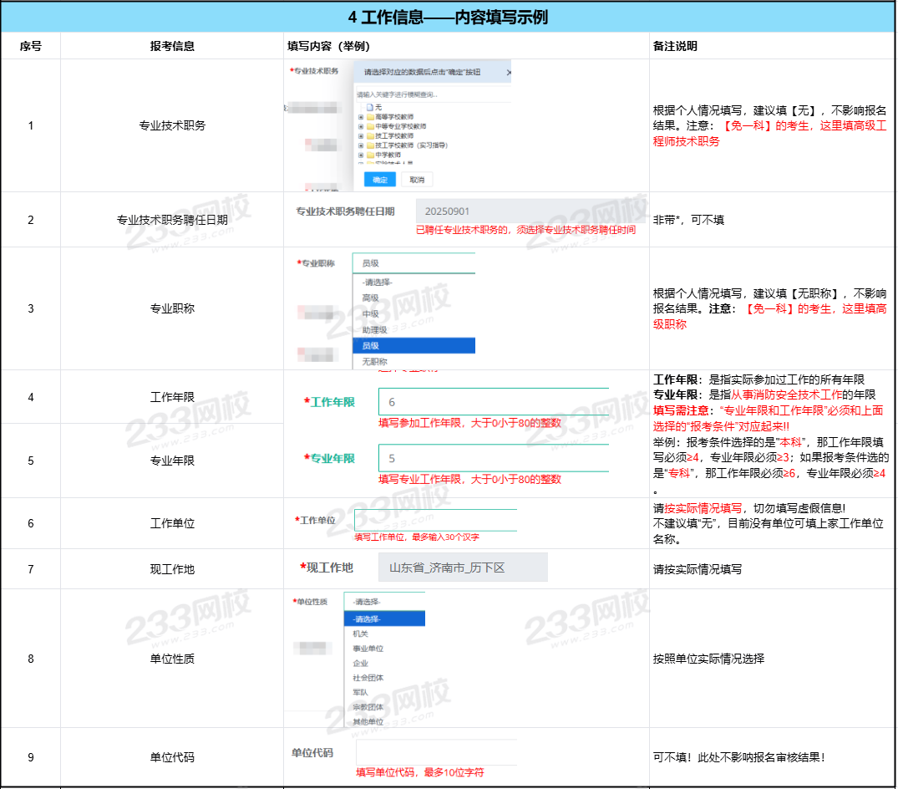This screenshot has height=789, width=898.
Task: Choose 机关 in 单位性质 list
Action: 384,634
